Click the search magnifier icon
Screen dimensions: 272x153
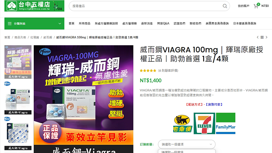coord(225,6)
